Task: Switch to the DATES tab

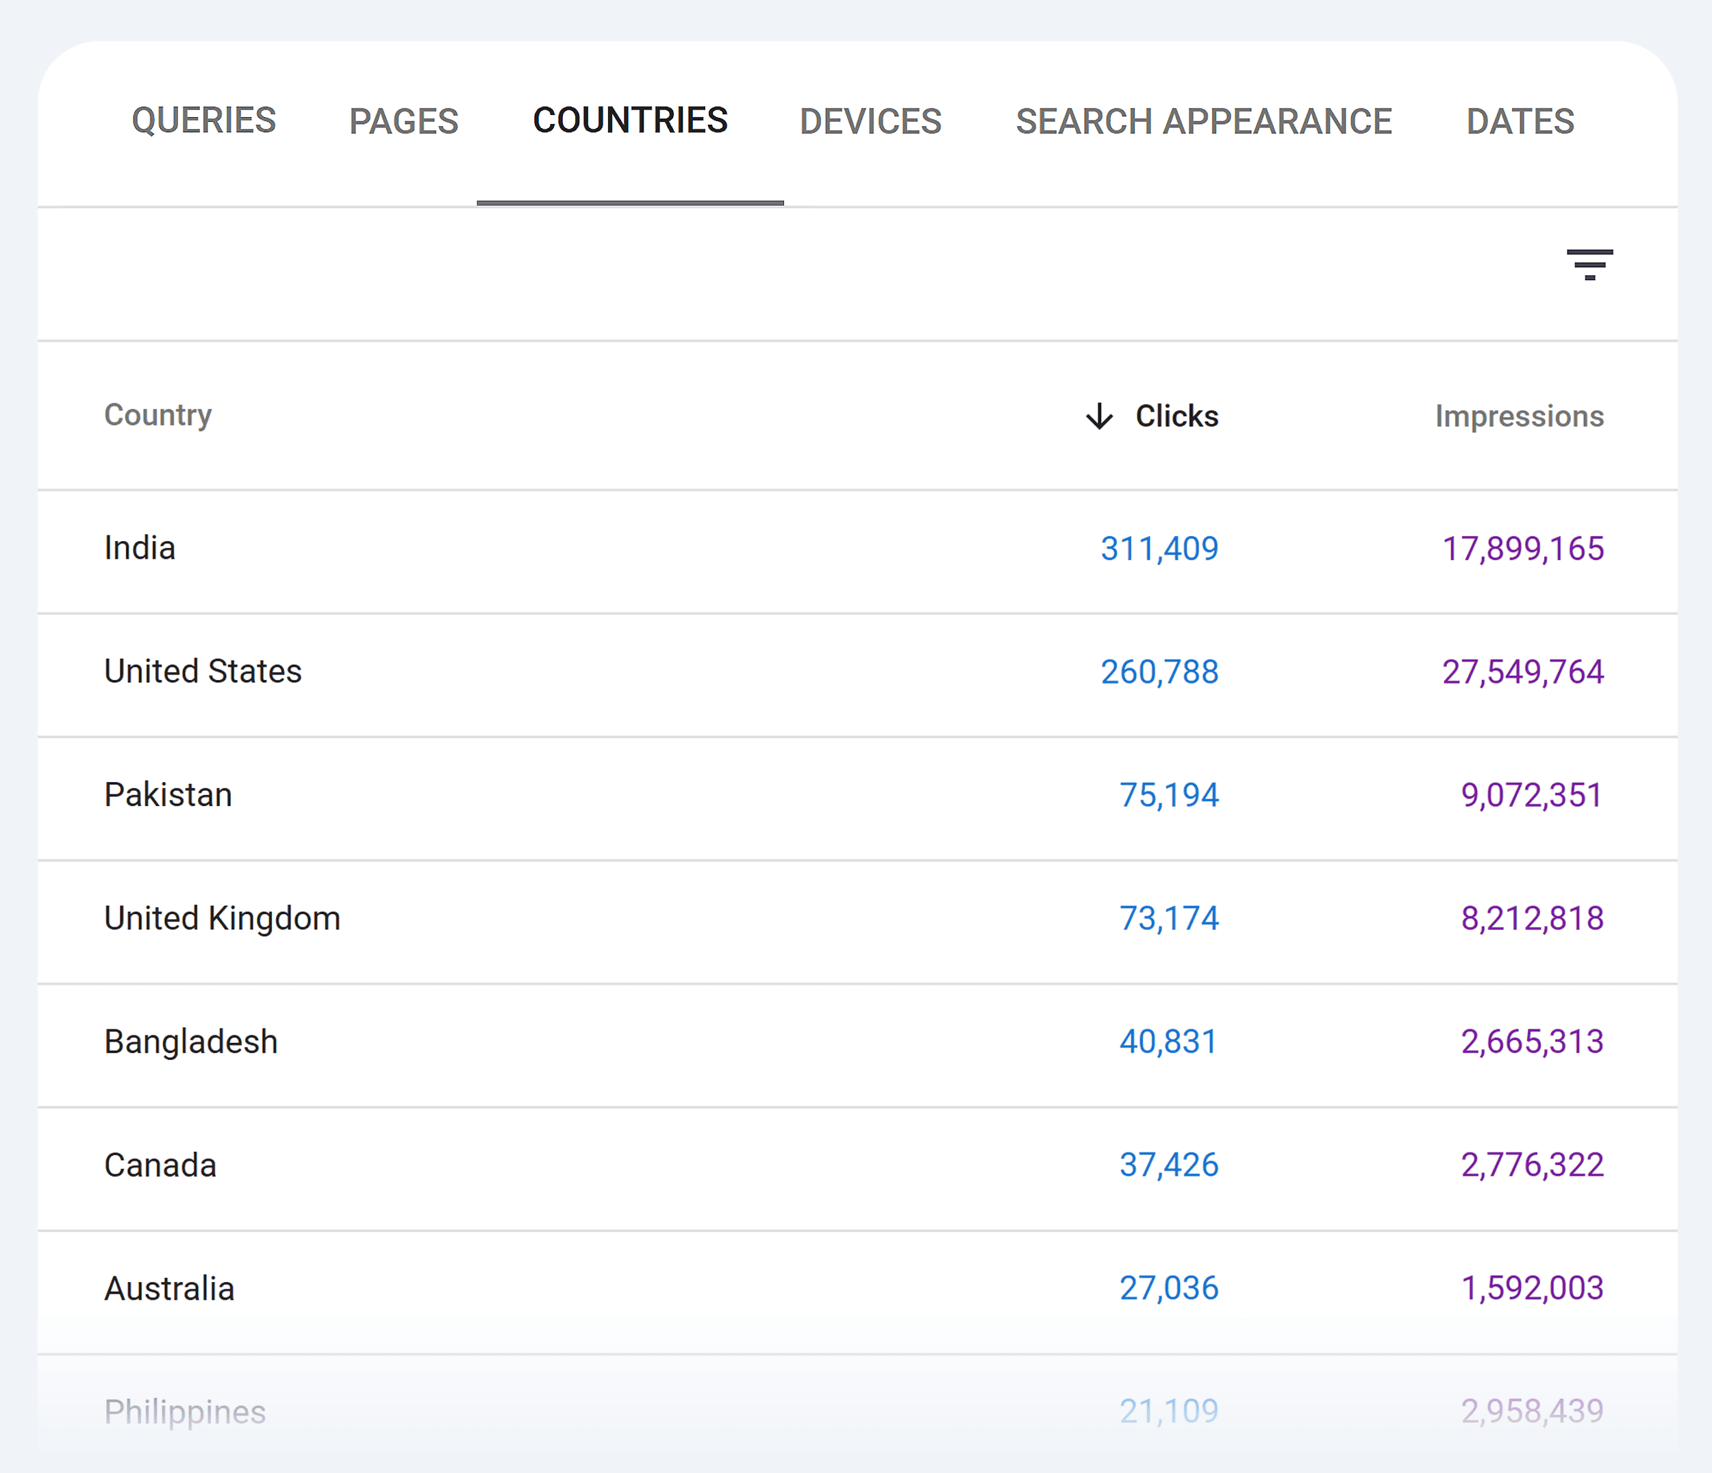Action: pos(1520,121)
